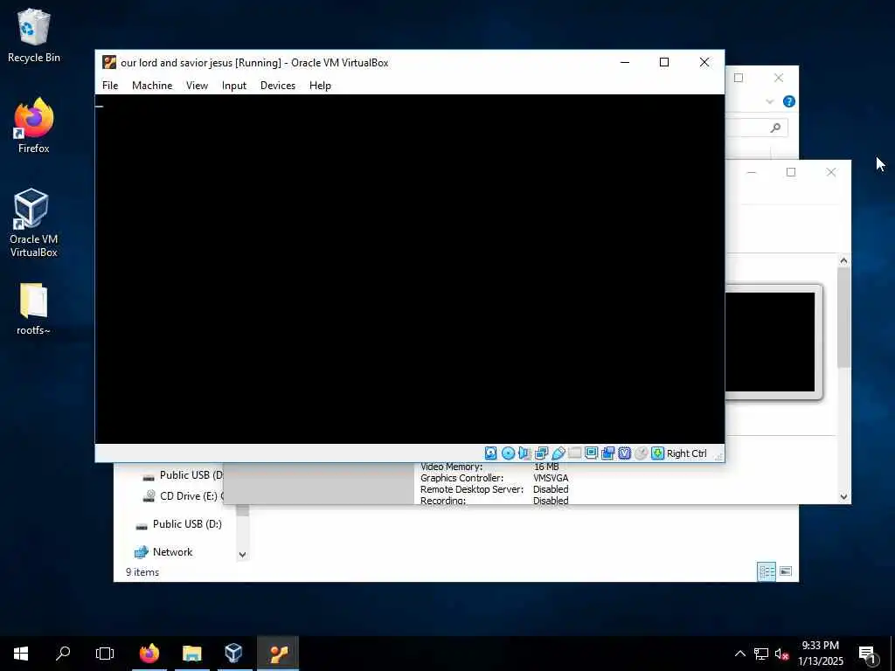Click the recording status indicator icon
This screenshot has width=895, height=671.
click(608, 453)
